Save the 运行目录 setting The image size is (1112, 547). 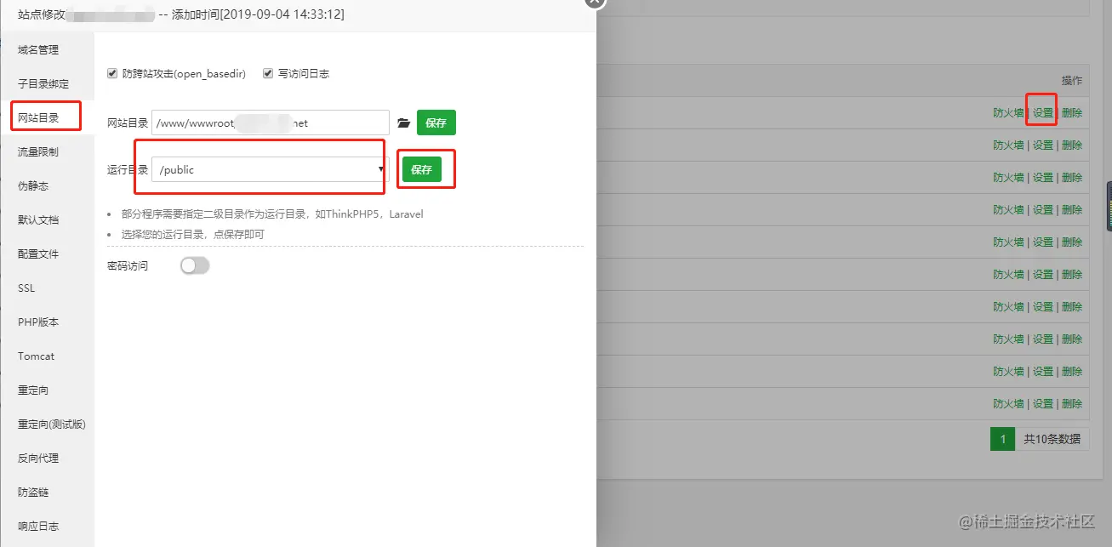(422, 169)
